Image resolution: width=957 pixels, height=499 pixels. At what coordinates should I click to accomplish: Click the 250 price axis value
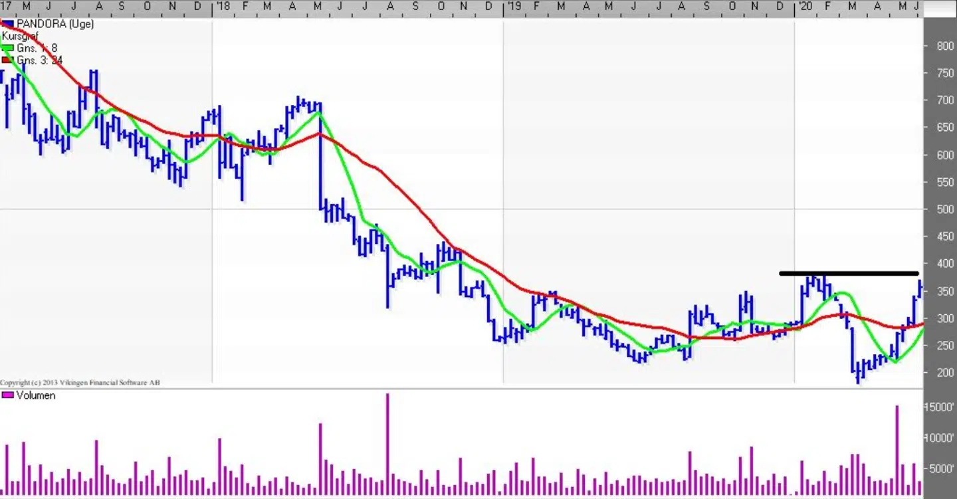(x=945, y=346)
